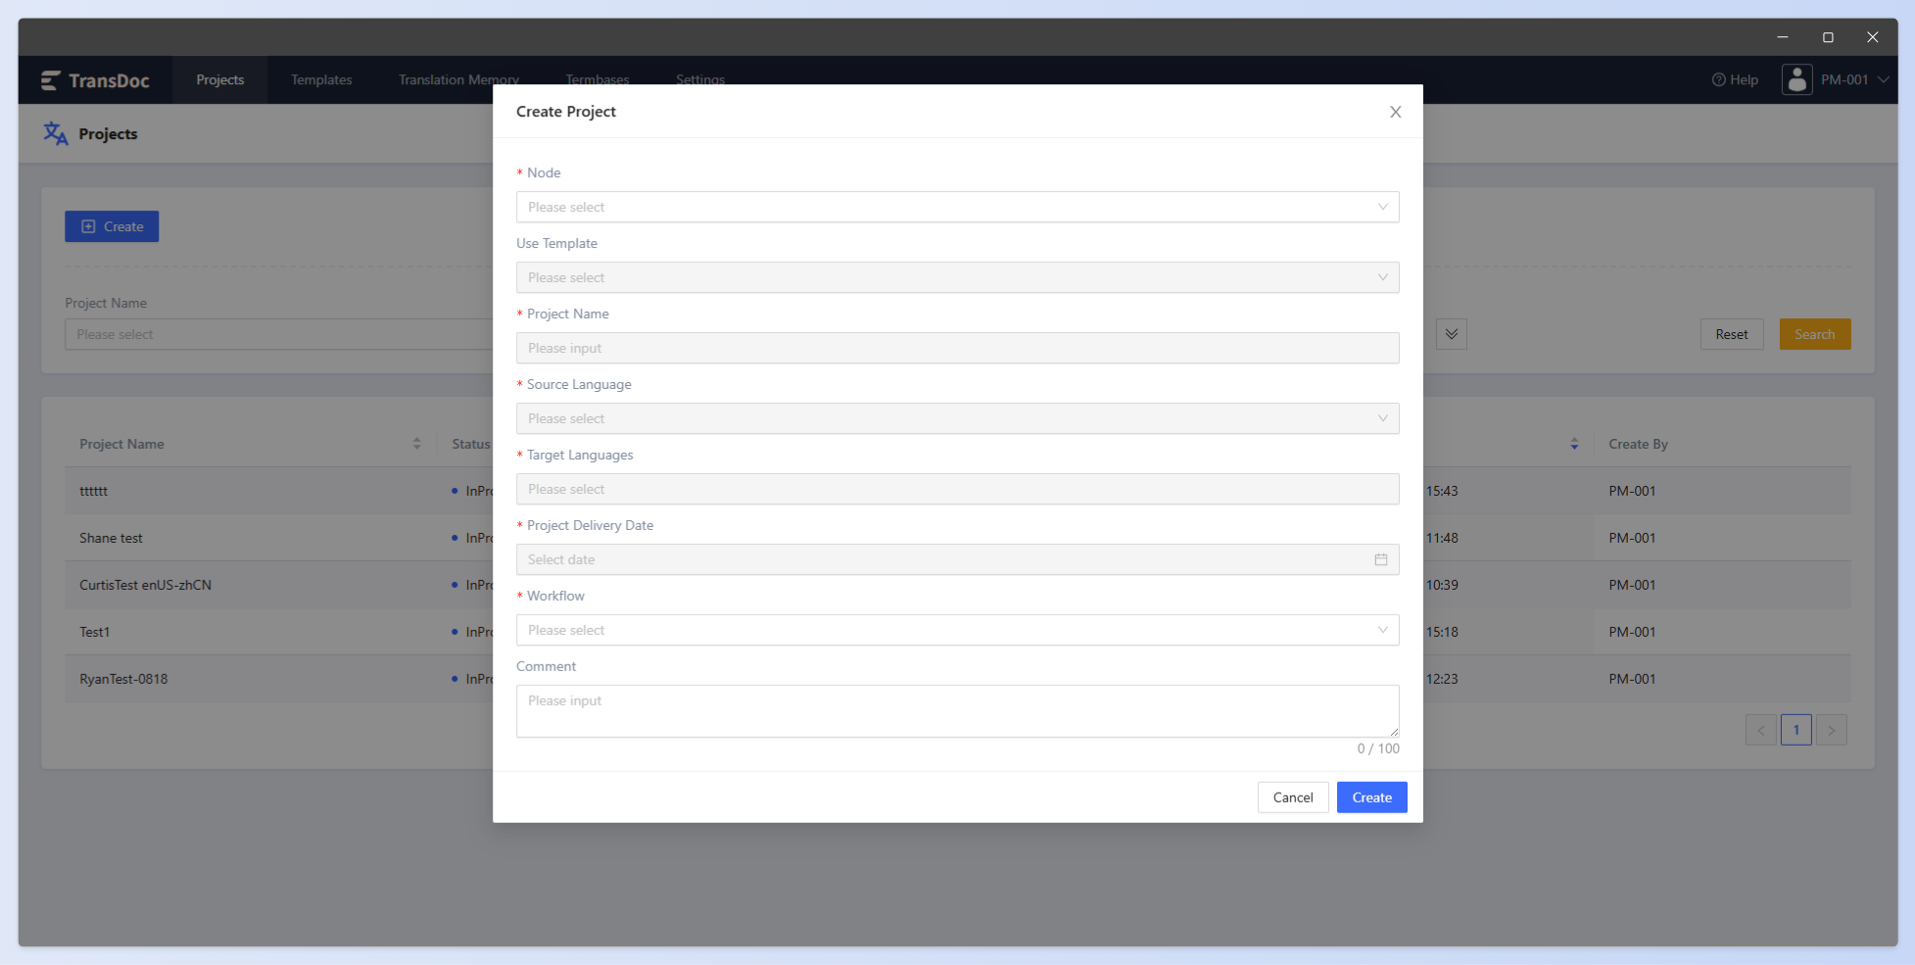This screenshot has width=1915, height=965.
Task: Select page 1 in pagination
Action: [x=1795, y=730]
